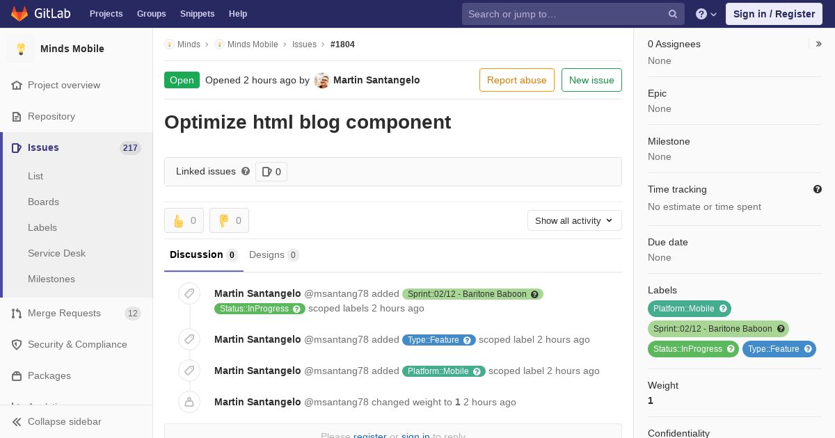This screenshot has height=438, width=835.
Task: Click the Merge Requests count badge 12
Action: [x=133, y=313]
